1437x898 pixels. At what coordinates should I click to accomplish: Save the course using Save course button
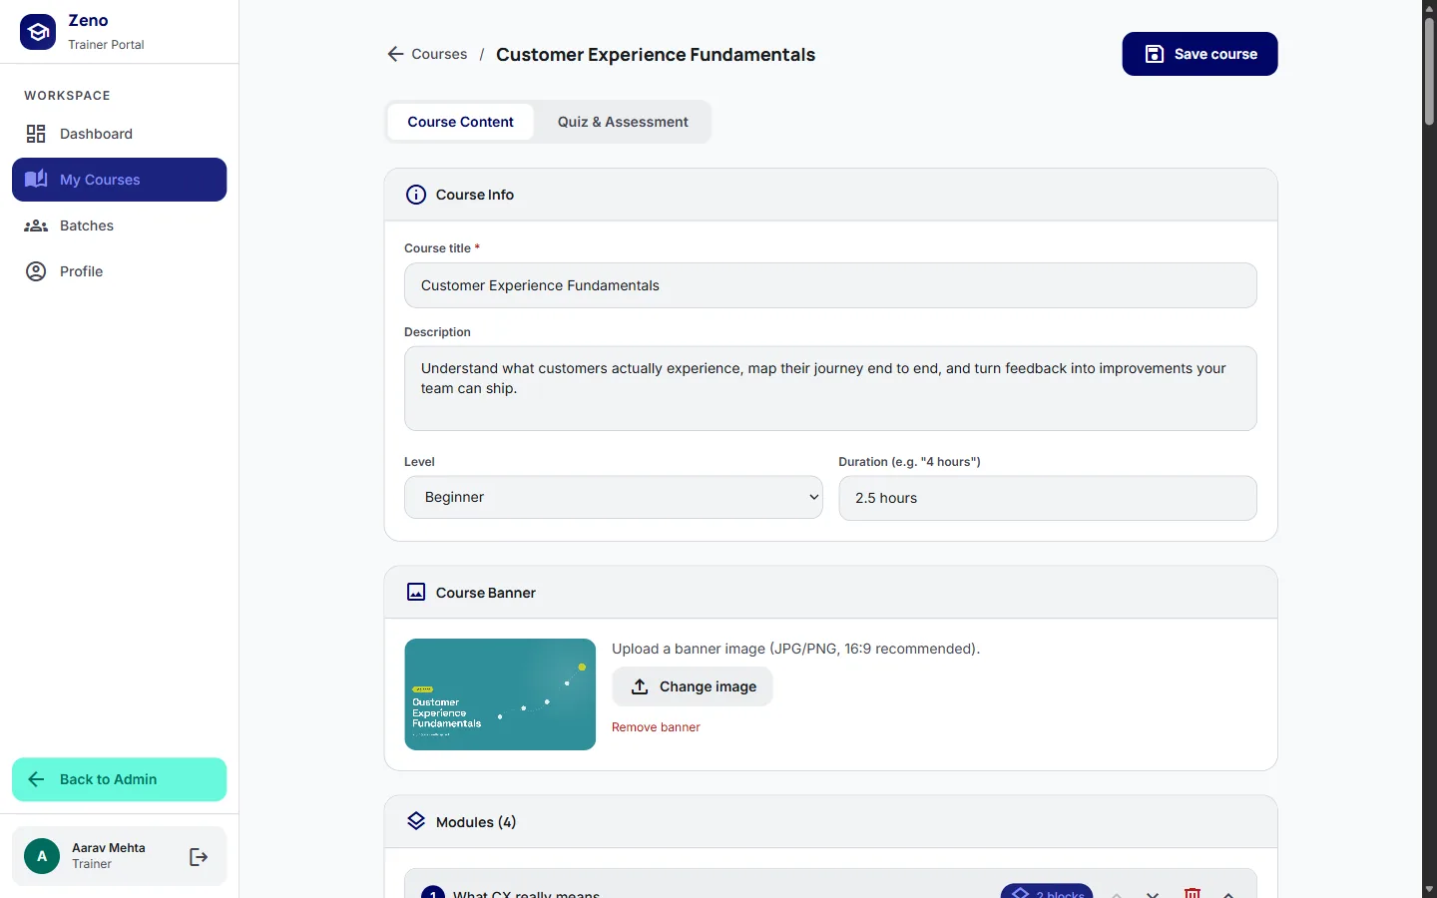point(1199,54)
